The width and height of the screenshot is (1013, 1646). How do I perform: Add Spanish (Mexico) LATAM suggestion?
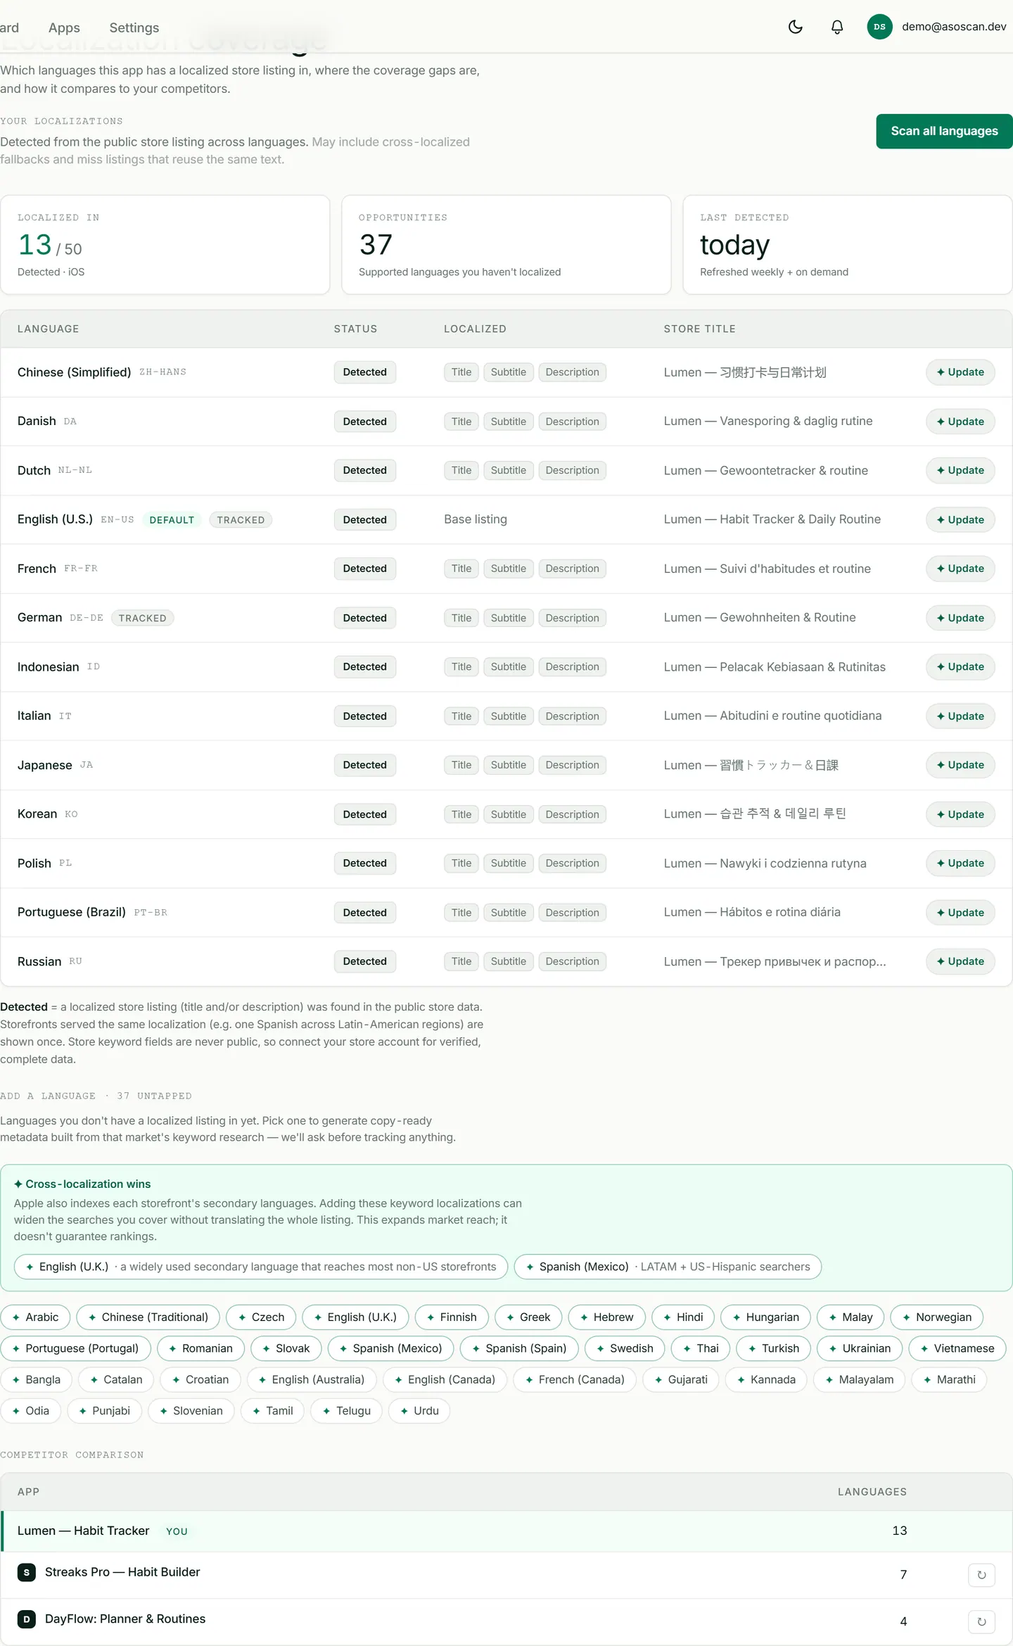click(x=668, y=1267)
